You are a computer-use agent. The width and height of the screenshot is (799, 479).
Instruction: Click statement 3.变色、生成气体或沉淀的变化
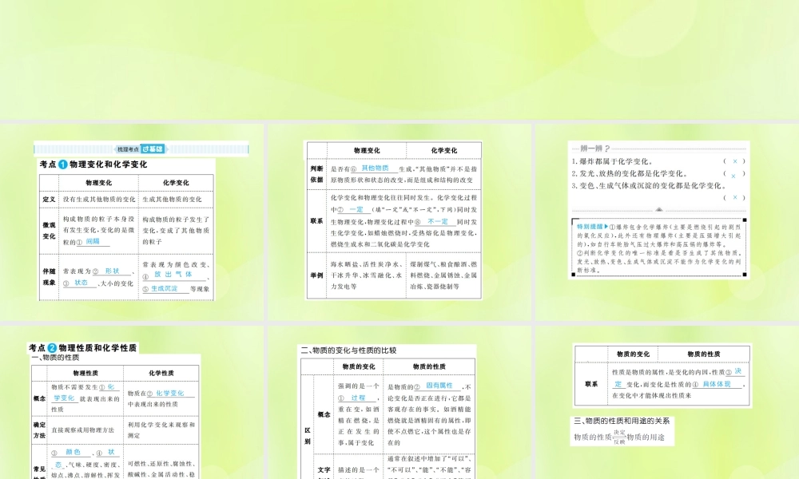click(x=647, y=186)
